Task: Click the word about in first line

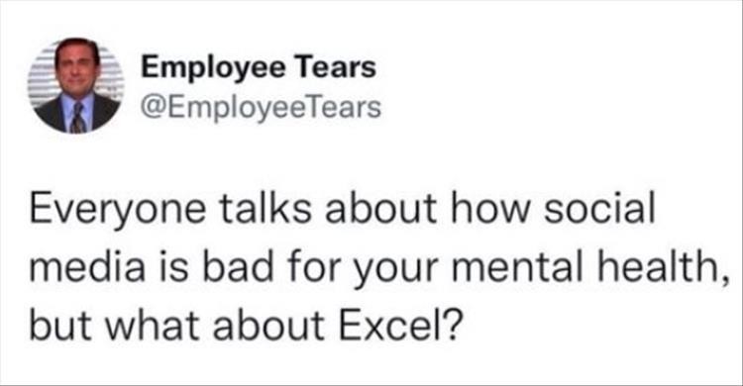Action: (381, 209)
